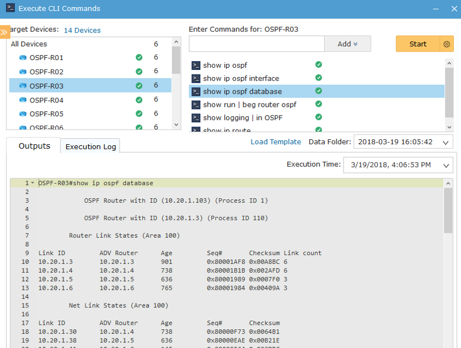Expand the collapsed sidebar via orange chevron icon
Screen dimensions: 461x348
coord(4,31)
